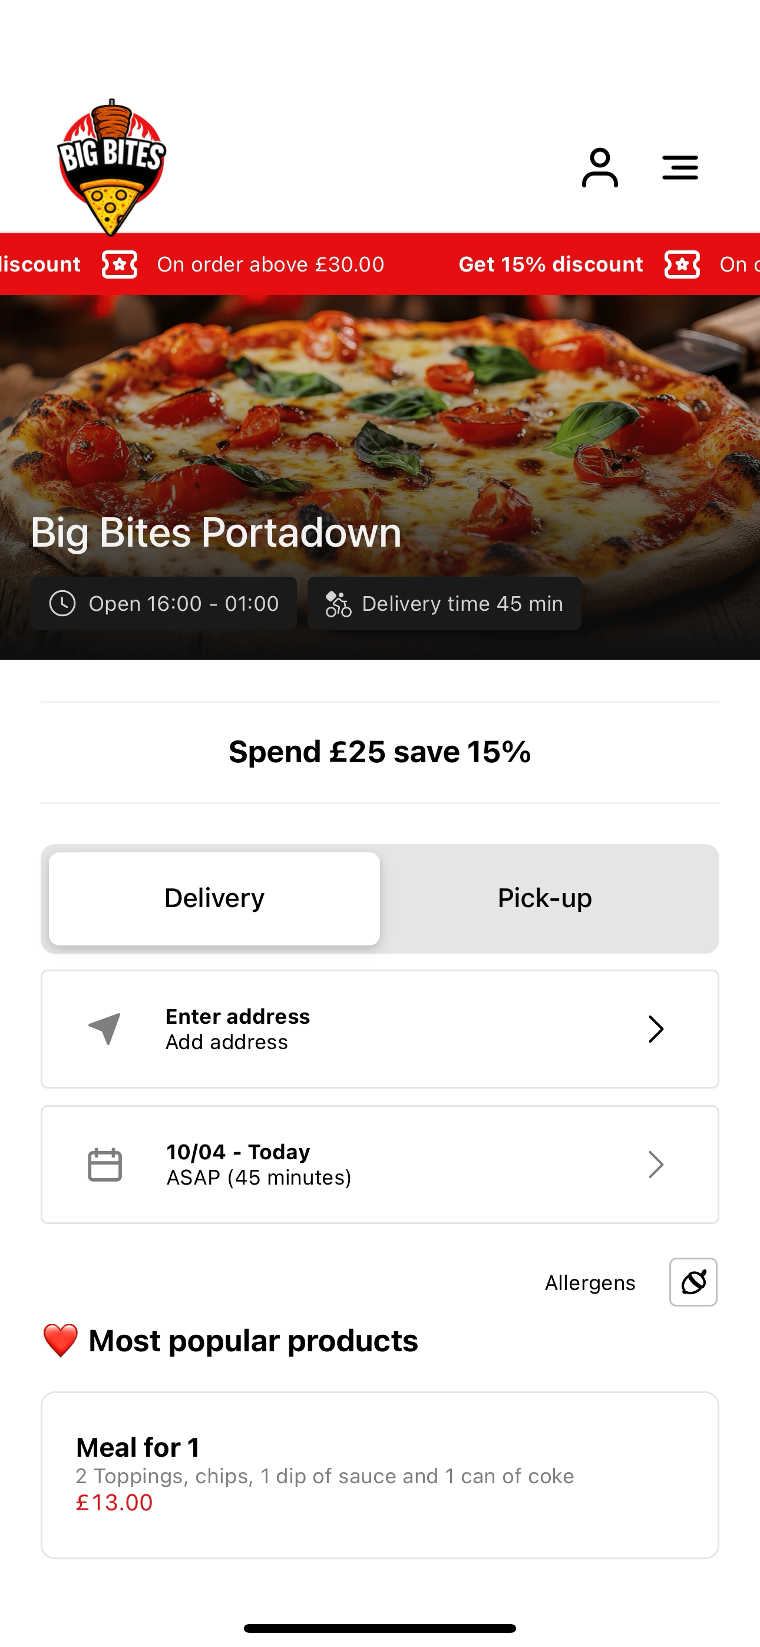The width and height of the screenshot is (760, 1647).
Task: Open the 10/04 - Today time selector
Action: [x=380, y=1165]
